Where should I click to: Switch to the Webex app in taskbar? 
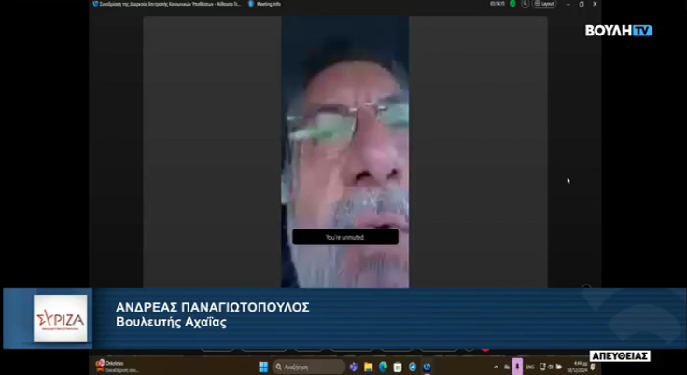coord(427,367)
